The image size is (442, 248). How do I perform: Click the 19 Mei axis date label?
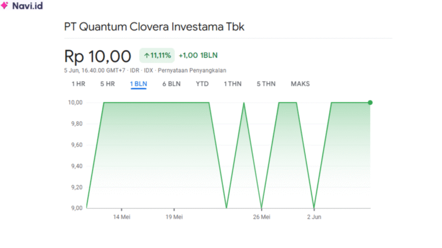coord(174,217)
